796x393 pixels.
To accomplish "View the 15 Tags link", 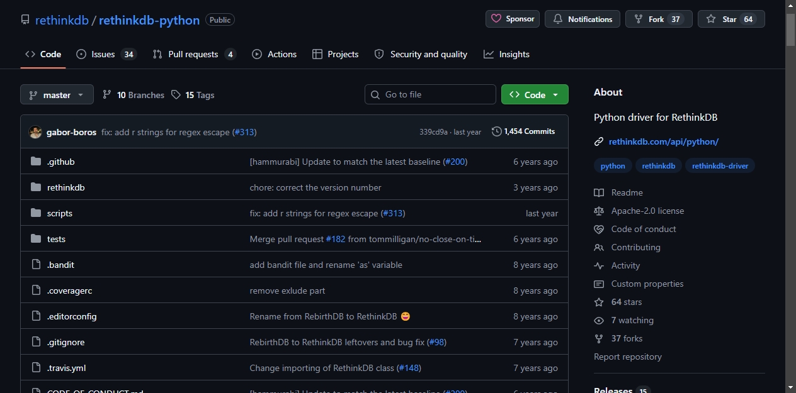I will point(193,95).
